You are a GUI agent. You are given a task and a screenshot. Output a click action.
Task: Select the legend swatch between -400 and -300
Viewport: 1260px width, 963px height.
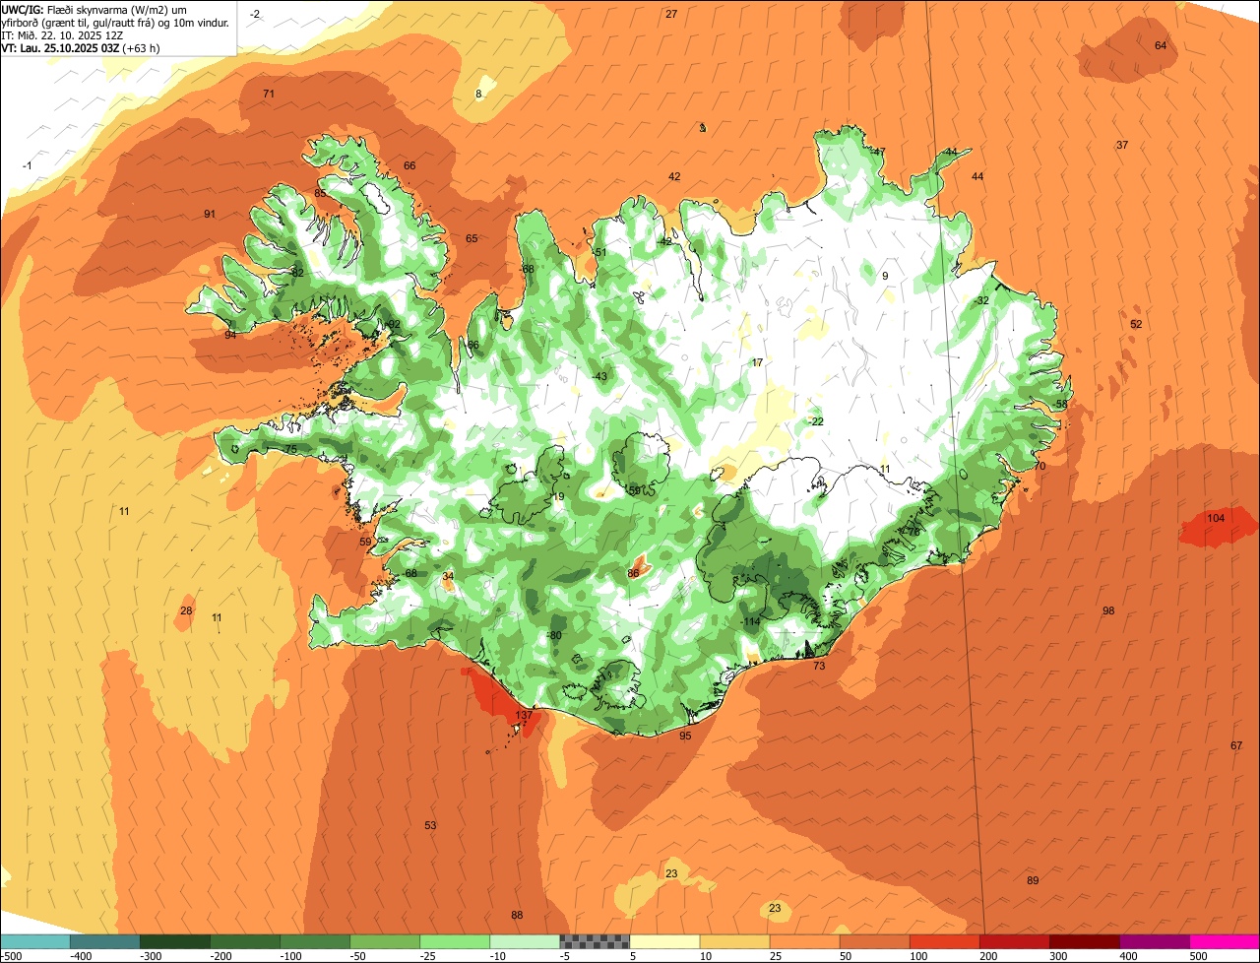(105, 941)
